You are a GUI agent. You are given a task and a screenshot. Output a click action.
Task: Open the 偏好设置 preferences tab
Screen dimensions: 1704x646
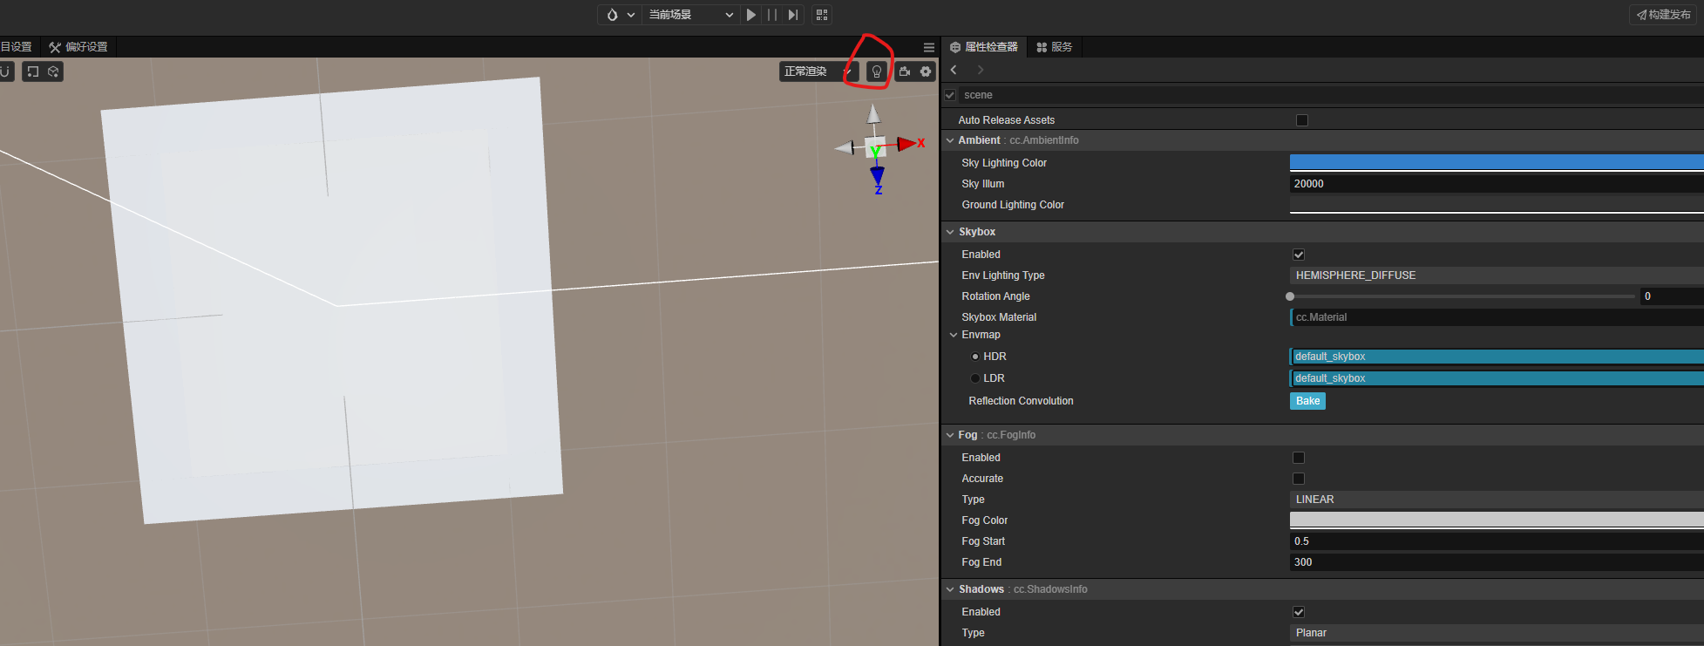[78, 47]
